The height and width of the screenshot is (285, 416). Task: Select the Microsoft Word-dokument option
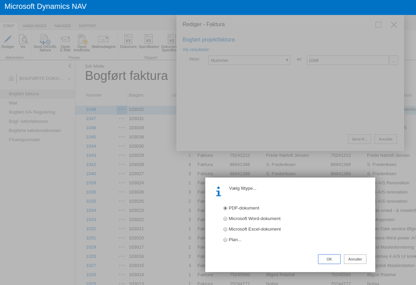tap(225, 219)
